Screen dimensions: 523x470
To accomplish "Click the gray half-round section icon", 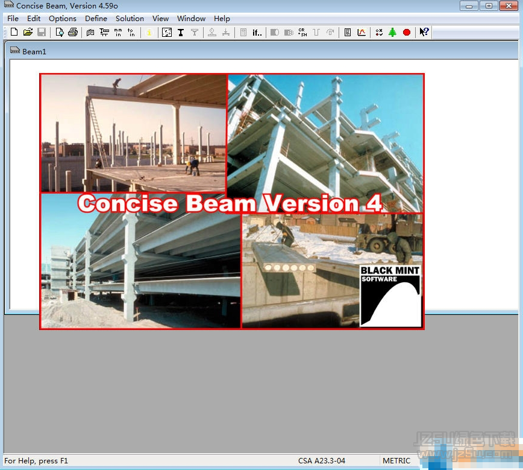I will tap(275, 33).
